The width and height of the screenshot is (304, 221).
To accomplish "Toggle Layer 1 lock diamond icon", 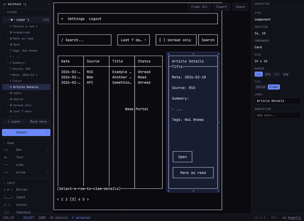I will tap(14, 20).
